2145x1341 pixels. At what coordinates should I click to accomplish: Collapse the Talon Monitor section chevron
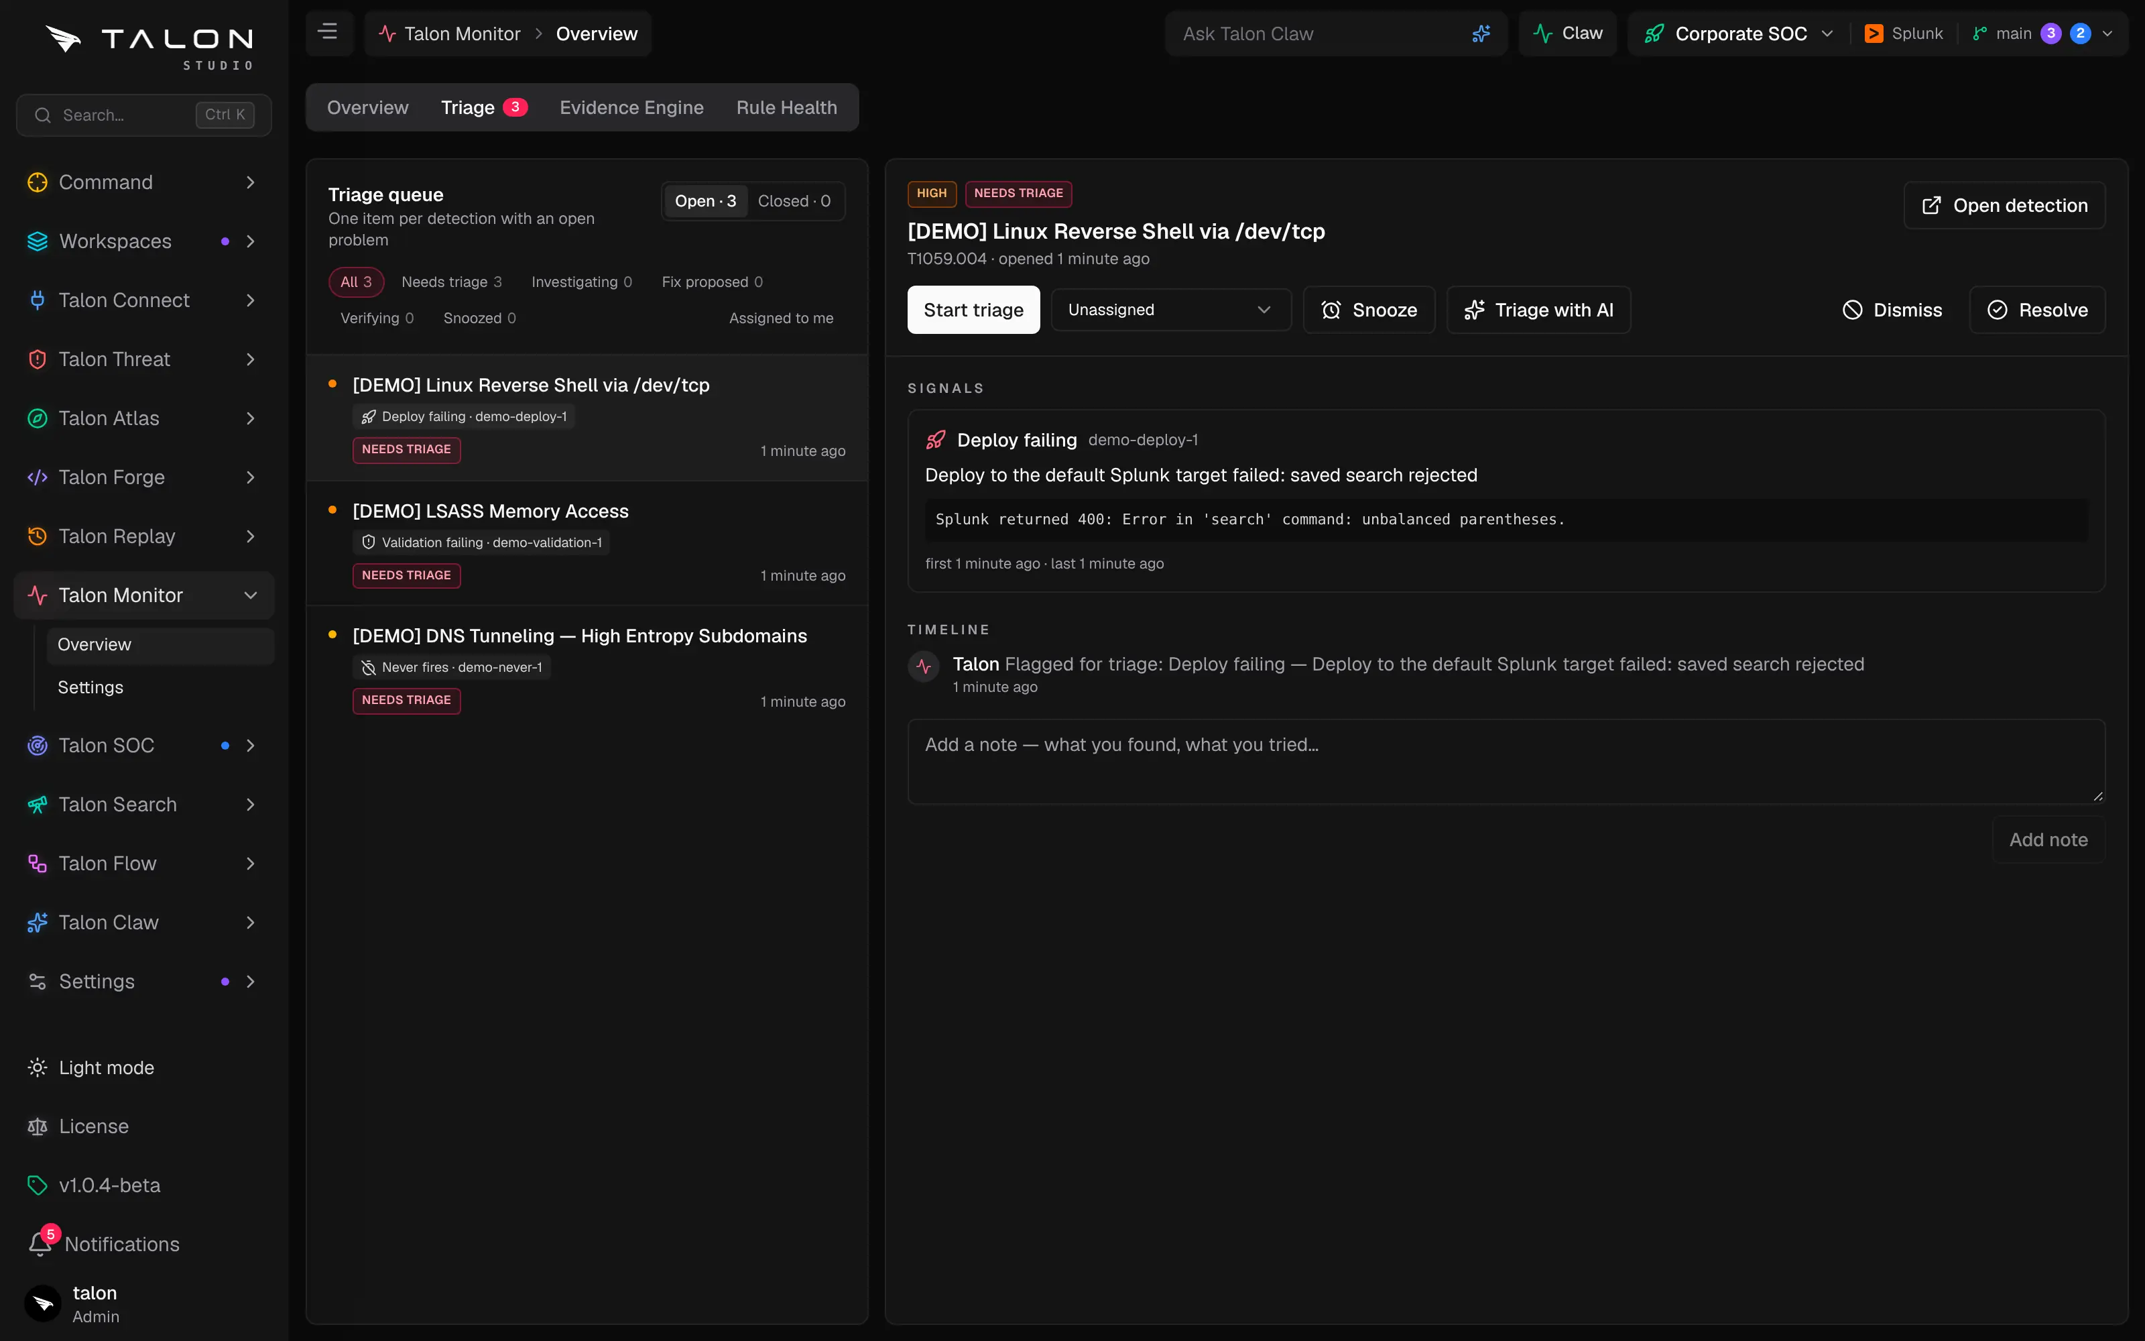tap(251, 596)
